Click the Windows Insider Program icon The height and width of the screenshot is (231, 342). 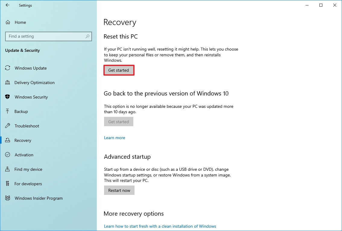[7, 198]
